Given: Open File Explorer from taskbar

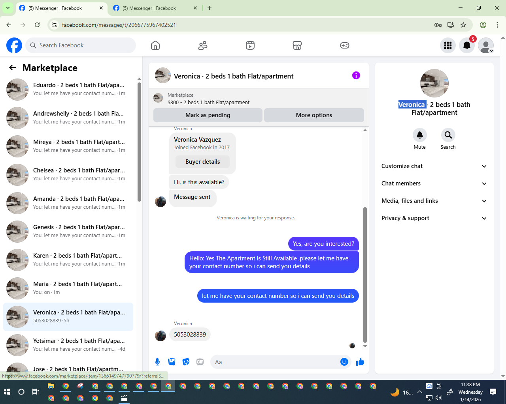Looking at the screenshot, I should pos(51,386).
